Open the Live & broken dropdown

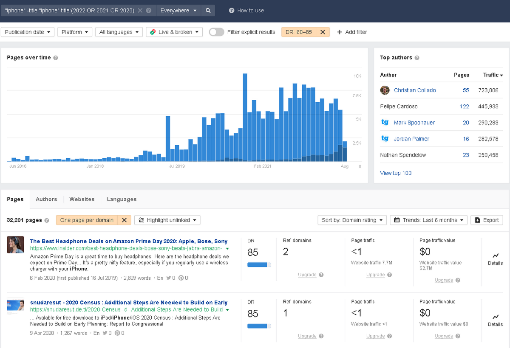tap(174, 32)
